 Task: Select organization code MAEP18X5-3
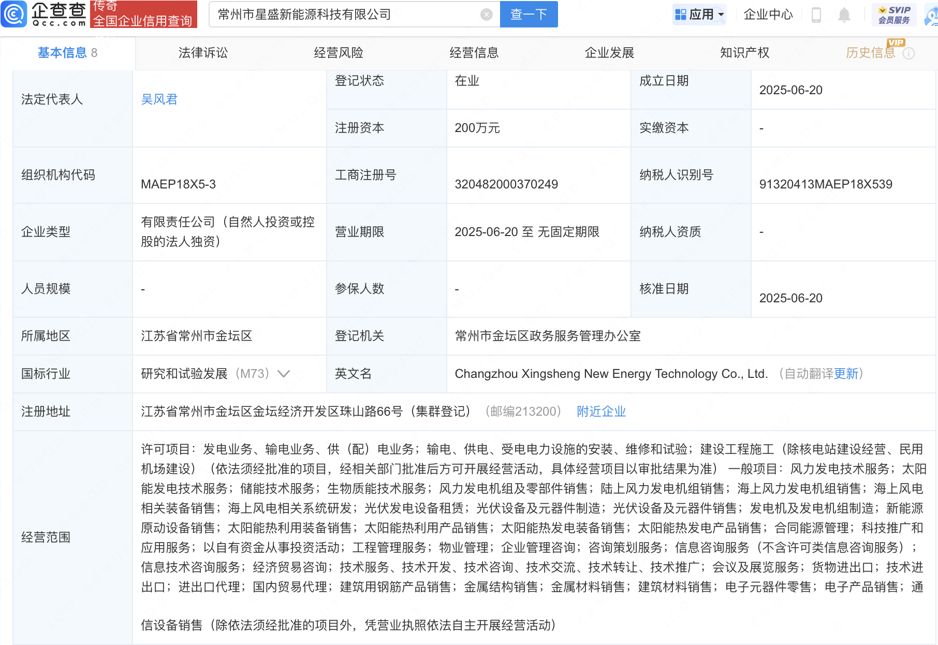(x=178, y=184)
